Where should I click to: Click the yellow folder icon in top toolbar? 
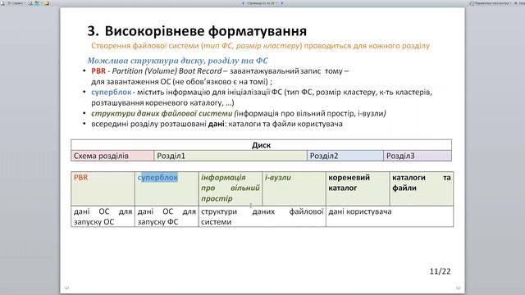[x=47, y=3]
